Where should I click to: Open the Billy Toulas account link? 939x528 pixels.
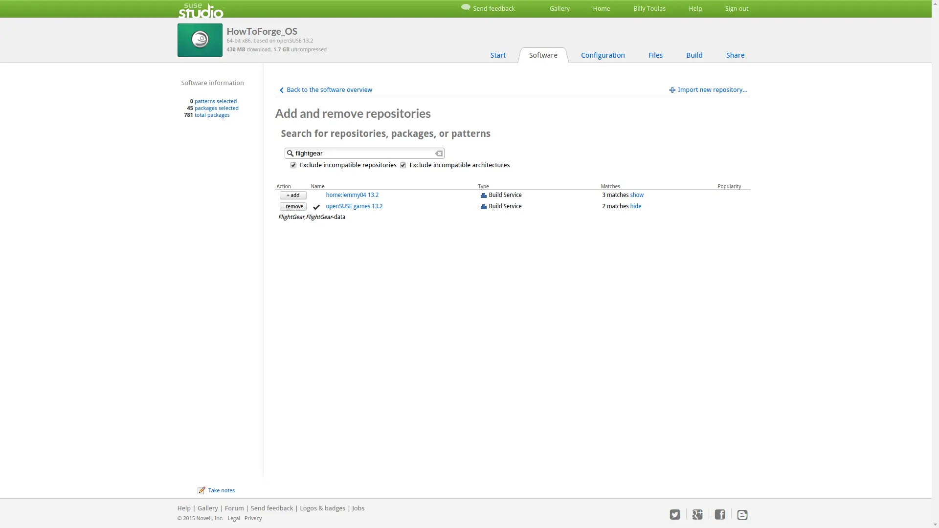[x=649, y=8]
